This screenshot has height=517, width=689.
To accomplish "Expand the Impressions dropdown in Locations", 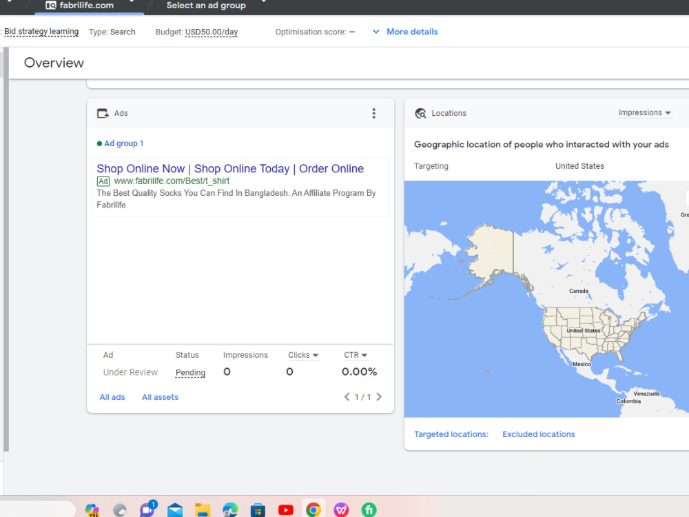I will tap(644, 112).
